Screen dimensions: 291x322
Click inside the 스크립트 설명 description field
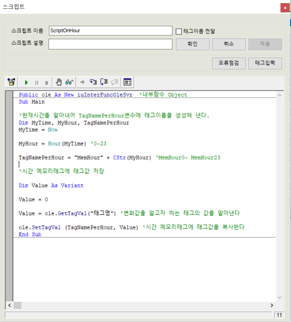pyautogui.click(x=110, y=44)
